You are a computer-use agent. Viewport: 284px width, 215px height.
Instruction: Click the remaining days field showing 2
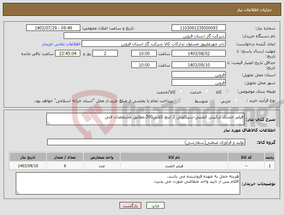coord(105,53)
